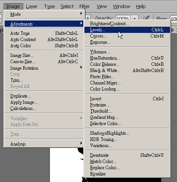Viewport: 177px width, 182px height.
Task: Expand the Image Rotation submenu
Action: click(44, 68)
